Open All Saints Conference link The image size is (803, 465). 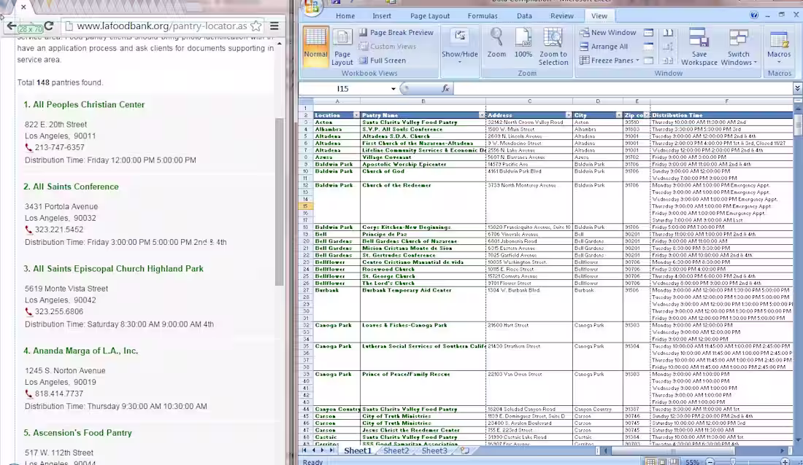76,187
